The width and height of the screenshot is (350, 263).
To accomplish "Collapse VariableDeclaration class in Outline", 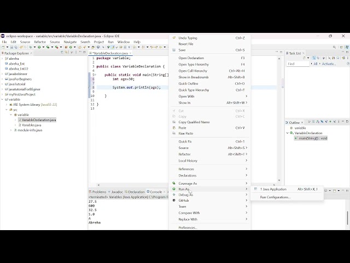I will coord(288,133).
